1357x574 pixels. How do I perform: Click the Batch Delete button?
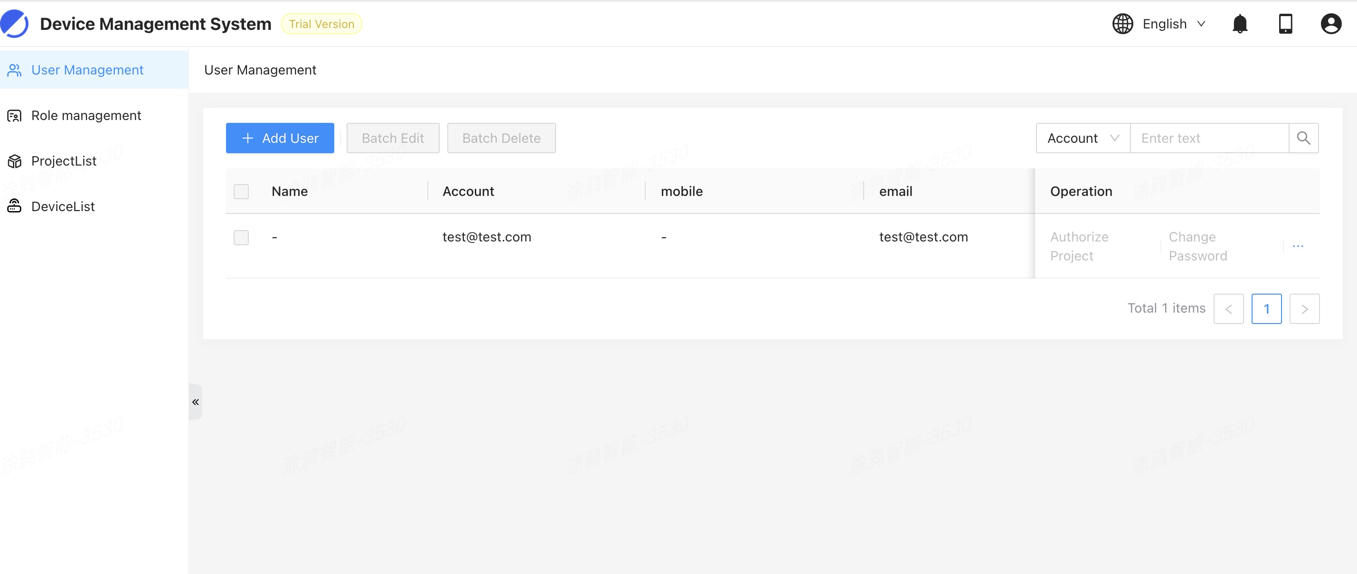(x=501, y=138)
